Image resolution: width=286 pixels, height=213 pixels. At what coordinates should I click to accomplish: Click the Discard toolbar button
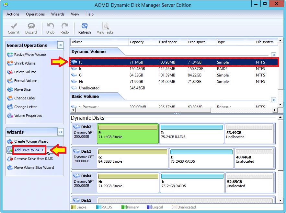click(31, 28)
